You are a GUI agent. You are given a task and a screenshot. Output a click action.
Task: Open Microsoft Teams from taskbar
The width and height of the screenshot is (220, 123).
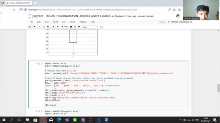click(67, 120)
